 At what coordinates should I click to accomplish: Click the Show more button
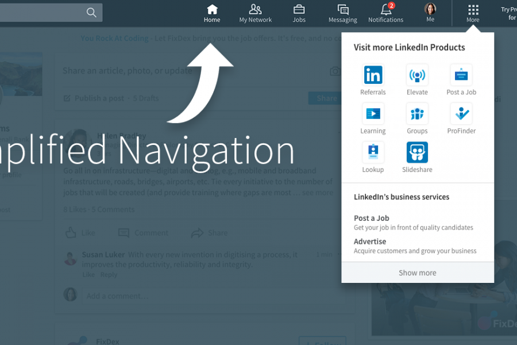pos(418,273)
